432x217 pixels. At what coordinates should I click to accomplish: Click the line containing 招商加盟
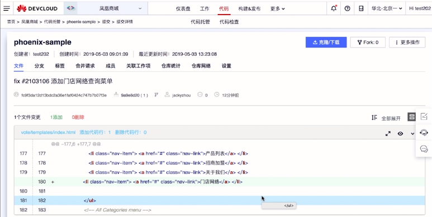(x=220, y=163)
